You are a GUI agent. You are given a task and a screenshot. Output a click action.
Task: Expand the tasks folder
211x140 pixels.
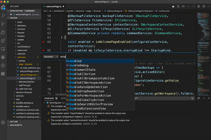coord(20,22)
